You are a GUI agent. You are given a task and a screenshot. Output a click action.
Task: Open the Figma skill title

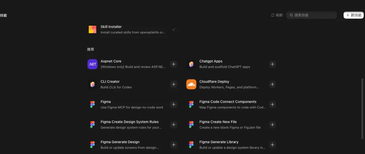tap(106, 102)
